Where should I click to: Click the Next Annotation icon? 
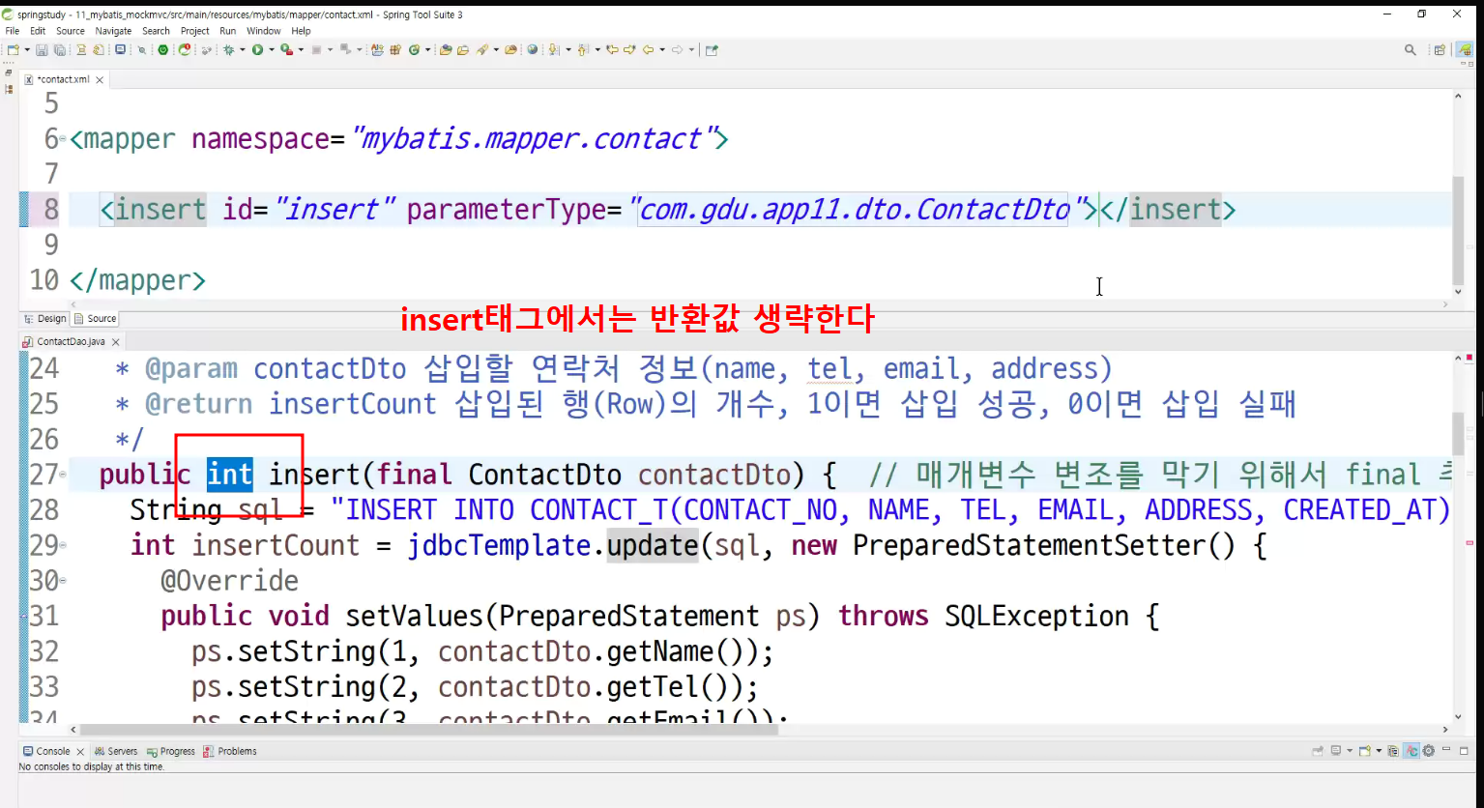pyautogui.click(x=554, y=50)
